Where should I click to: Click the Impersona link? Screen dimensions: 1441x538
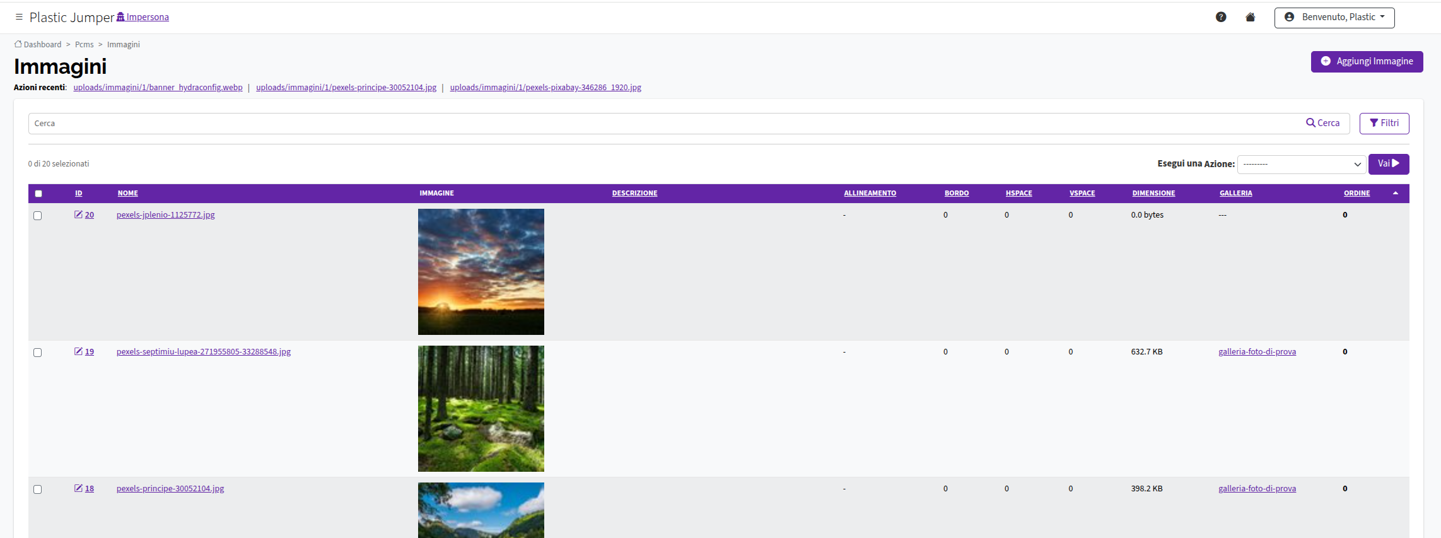coord(143,17)
